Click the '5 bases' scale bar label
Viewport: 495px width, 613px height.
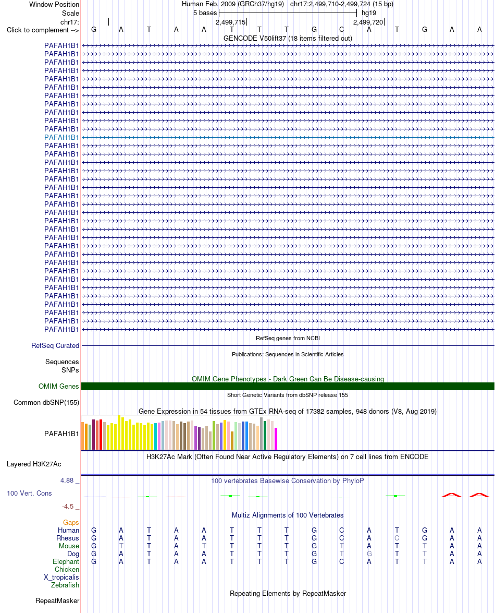point(205,13)
